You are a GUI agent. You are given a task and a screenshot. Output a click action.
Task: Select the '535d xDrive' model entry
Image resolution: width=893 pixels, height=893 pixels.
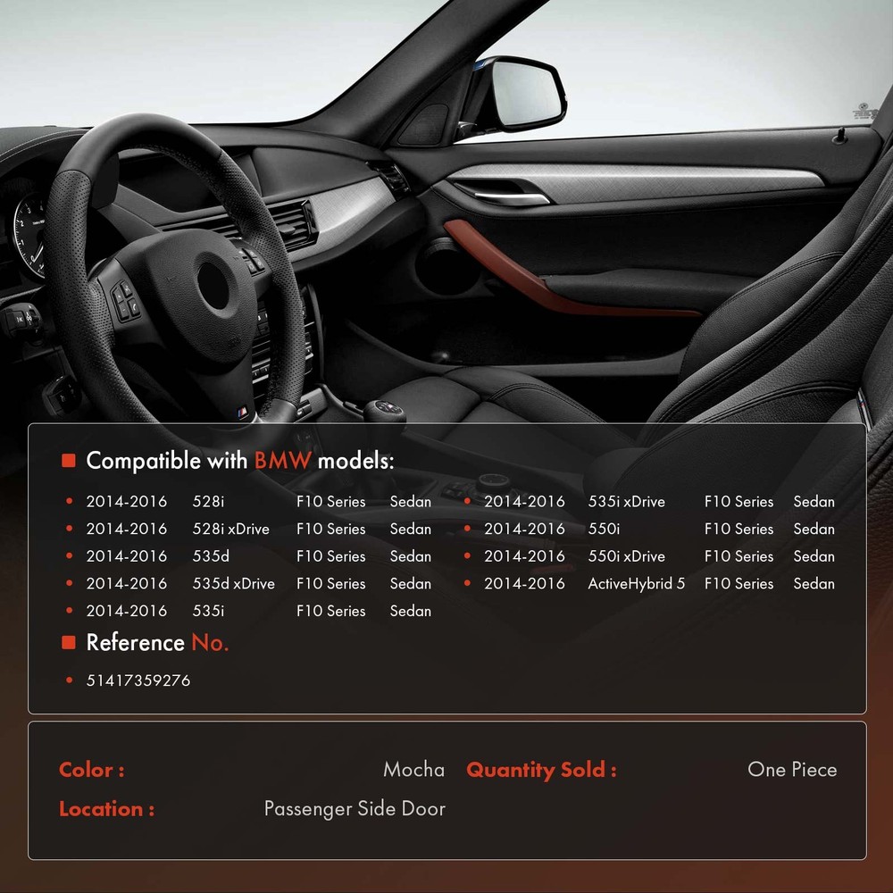click(x=233, y=583)
